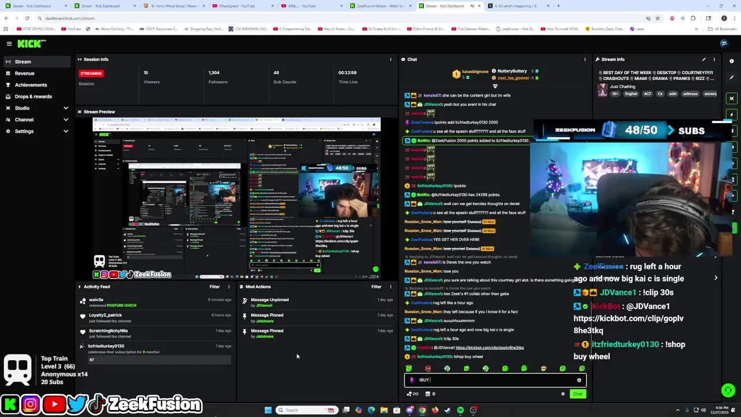Image resolution: width=741 pixels, height=417 pixels.
Task: Open the Revenue sidebar page
Action: click(x=37, y=73)
